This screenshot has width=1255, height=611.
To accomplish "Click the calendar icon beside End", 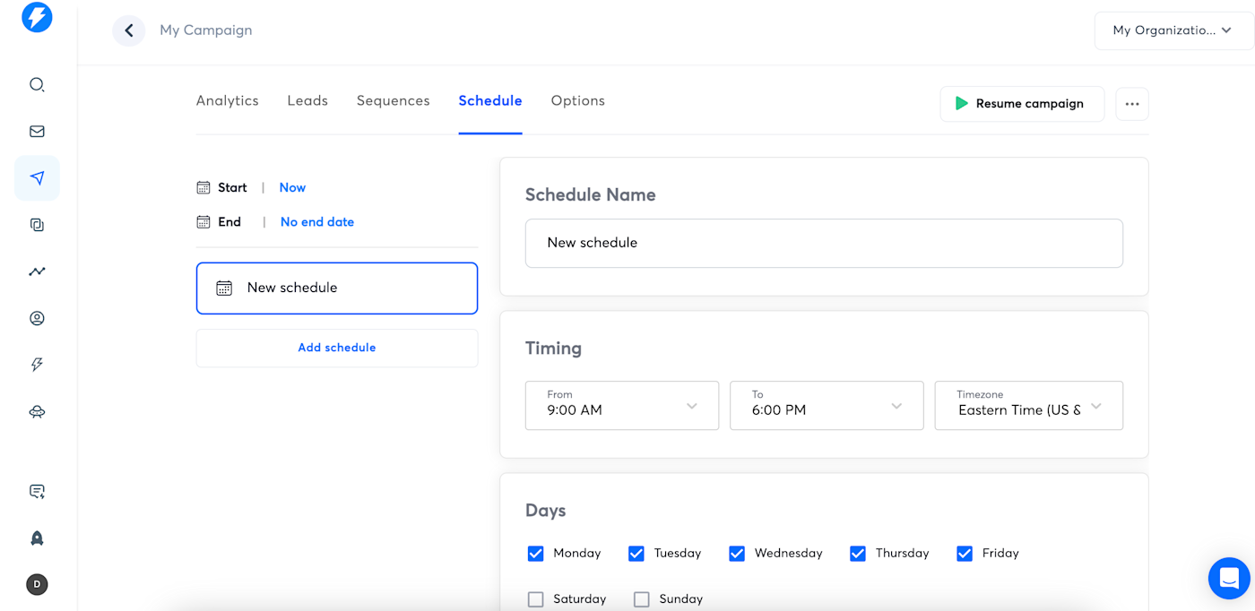I will click(x=203, y=221).
